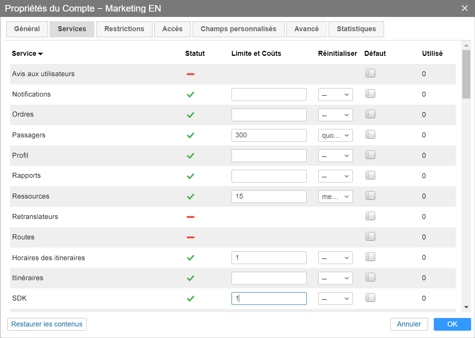Open the reset dropdown for Passagers
The width and height of the screenshot is (475, 338).
(x=335, y=136)
